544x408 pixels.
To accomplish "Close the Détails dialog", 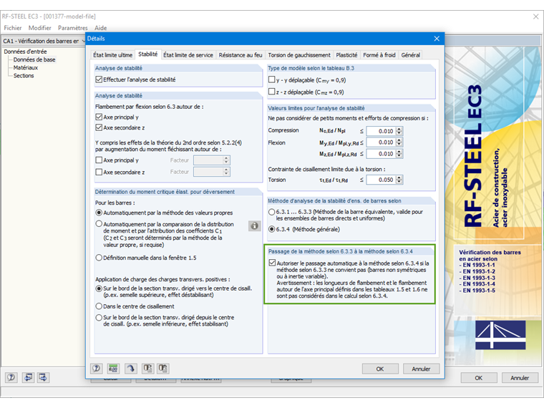I will (x=437, y=39).
